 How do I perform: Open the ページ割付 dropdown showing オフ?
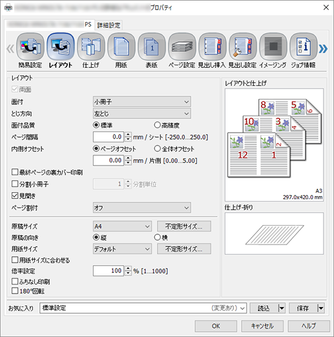coord(142,208)
